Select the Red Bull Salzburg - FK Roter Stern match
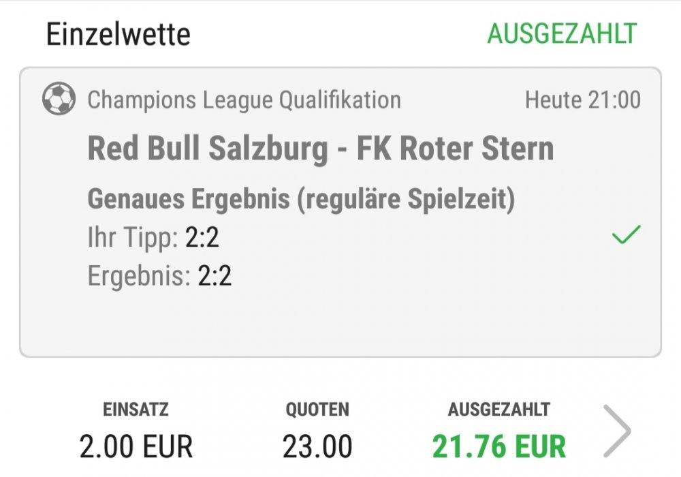Screen dimensions: 681x477 pyautogui.click(x=321, y=149)
